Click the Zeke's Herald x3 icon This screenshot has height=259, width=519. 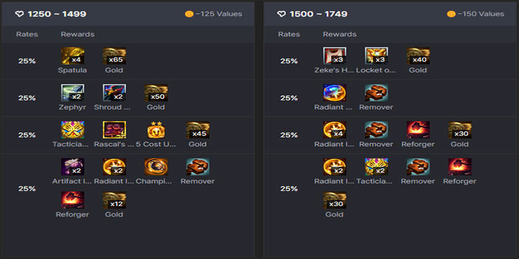tap(335, 56)
